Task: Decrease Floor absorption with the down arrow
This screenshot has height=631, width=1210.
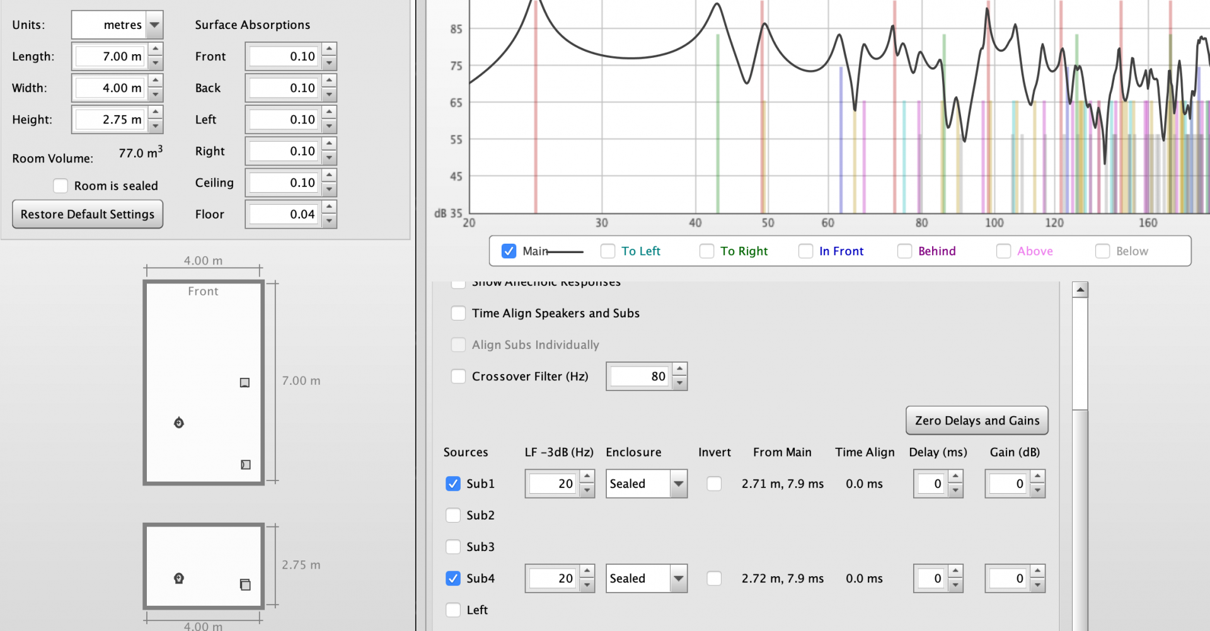Action: click(x=329, y=222)
